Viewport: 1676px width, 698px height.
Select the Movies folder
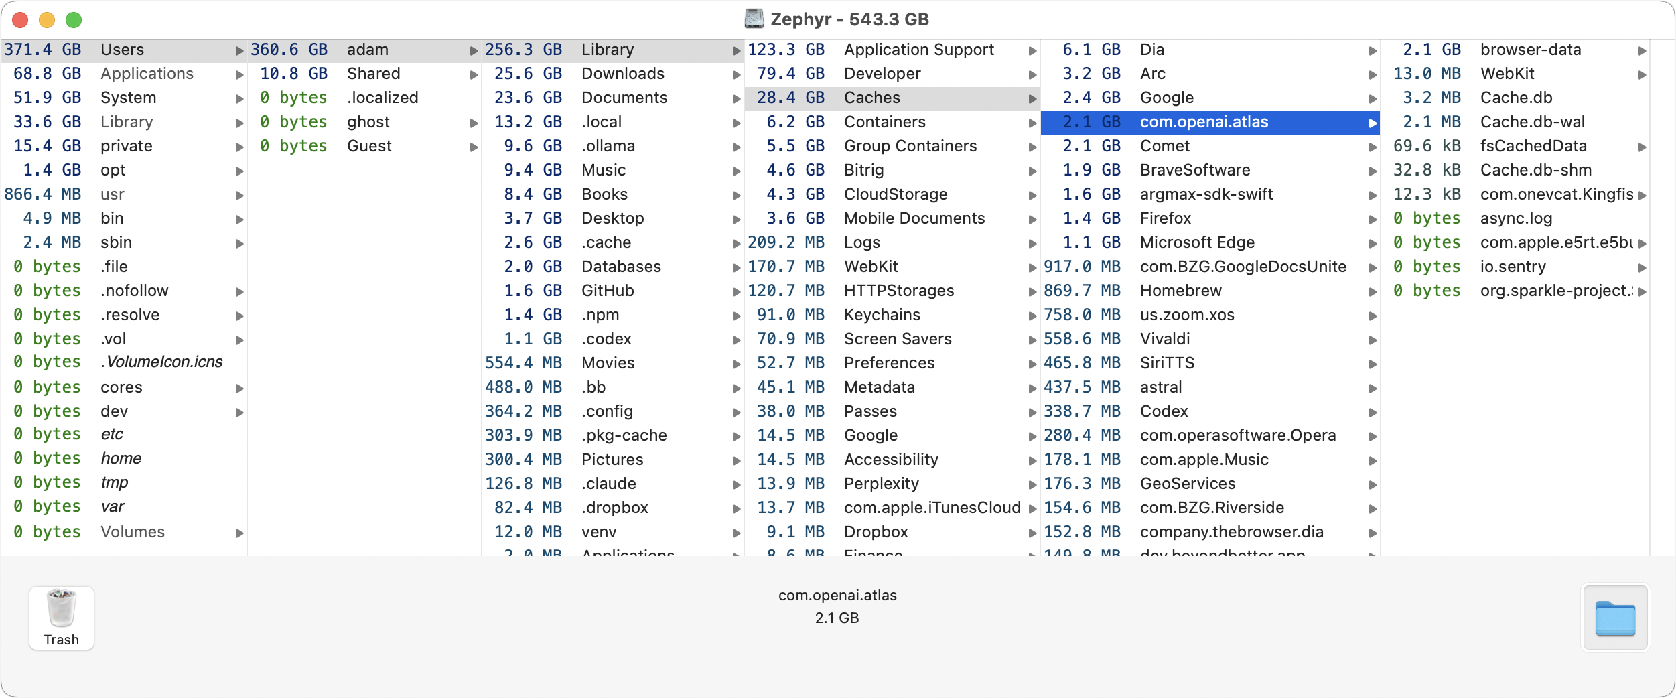pos(613,363)
